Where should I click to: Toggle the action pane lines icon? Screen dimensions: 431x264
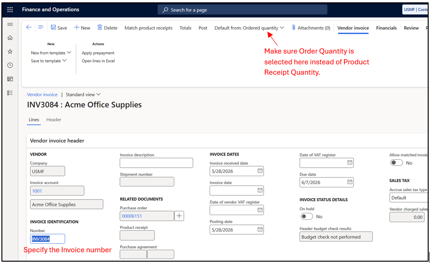[x=41, y=27]
